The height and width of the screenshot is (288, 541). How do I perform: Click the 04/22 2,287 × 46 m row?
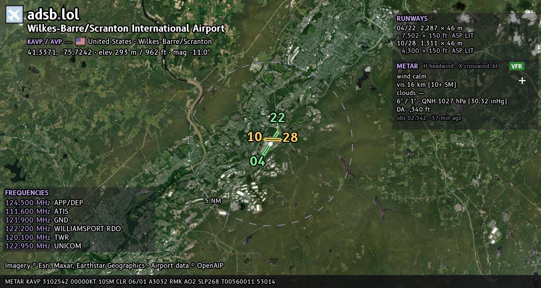click(x=430, y=28)
